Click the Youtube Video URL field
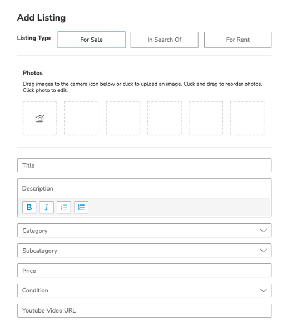 coord(144,310)
